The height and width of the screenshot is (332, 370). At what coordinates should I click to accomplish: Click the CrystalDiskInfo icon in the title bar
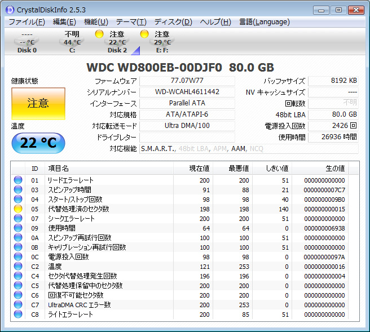pyautogui.click(x=10, y=10)
